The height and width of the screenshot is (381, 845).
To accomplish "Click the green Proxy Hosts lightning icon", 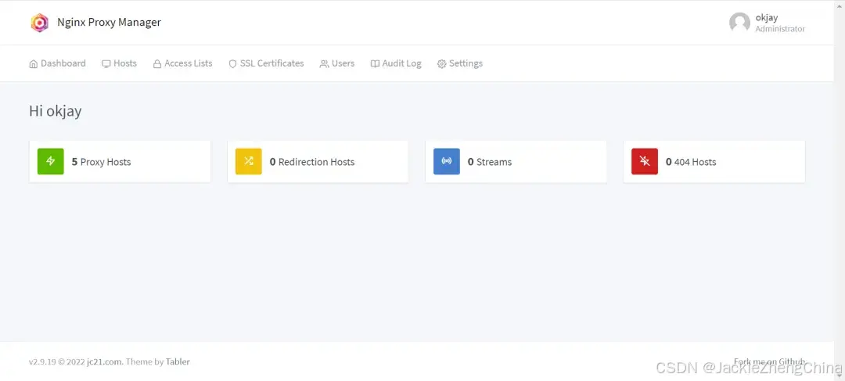I will (x=51, y=161).
